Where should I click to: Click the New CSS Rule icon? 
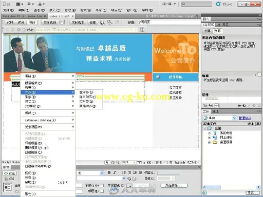(x=244, y=106)
